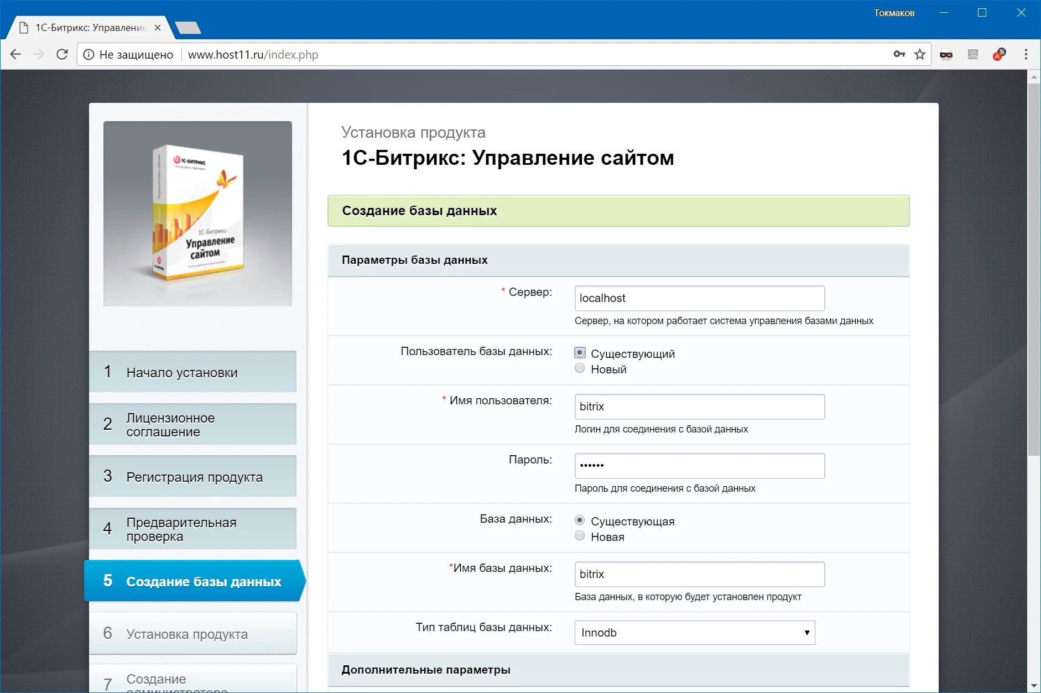Viewport: 1041px width, 693px height.
Task: Click the scrollbar down arrow
Action: 1034,686
